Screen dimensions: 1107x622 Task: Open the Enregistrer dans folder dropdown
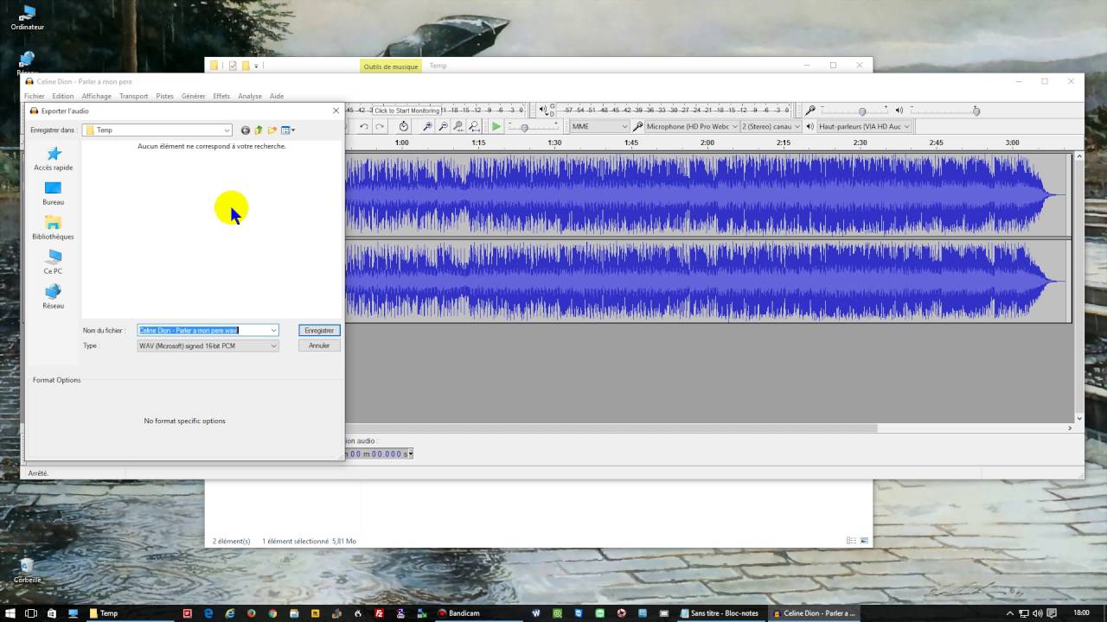(157, 130)
